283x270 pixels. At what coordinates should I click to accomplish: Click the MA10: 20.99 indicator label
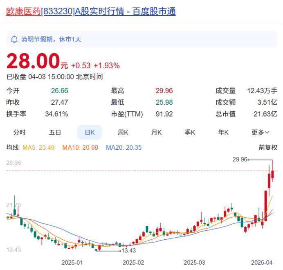[x=80, y=148]
